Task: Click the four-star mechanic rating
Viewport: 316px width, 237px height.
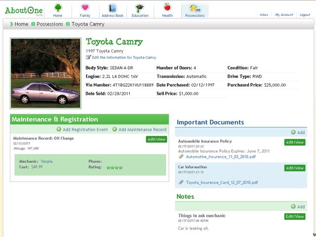Action: 115,167
